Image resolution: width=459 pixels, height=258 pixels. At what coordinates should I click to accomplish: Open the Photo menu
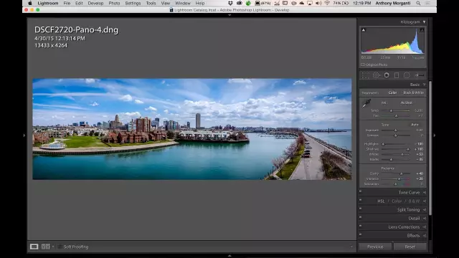click(x=114, y=3)
